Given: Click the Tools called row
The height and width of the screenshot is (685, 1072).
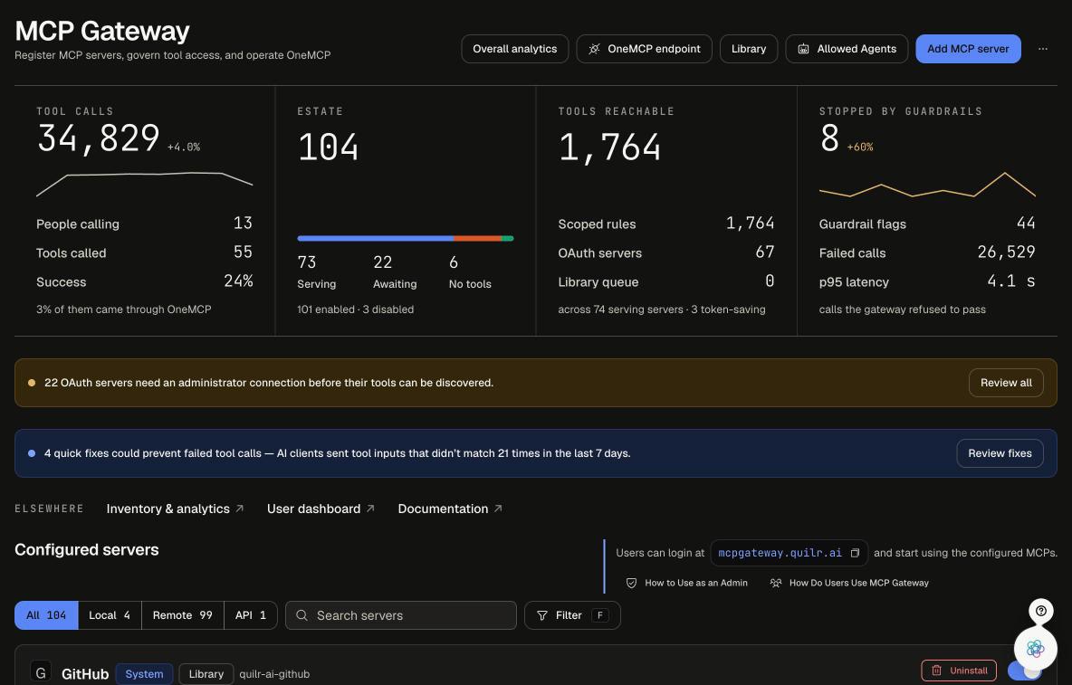Looking at the screenshot, I should [144, 252].
